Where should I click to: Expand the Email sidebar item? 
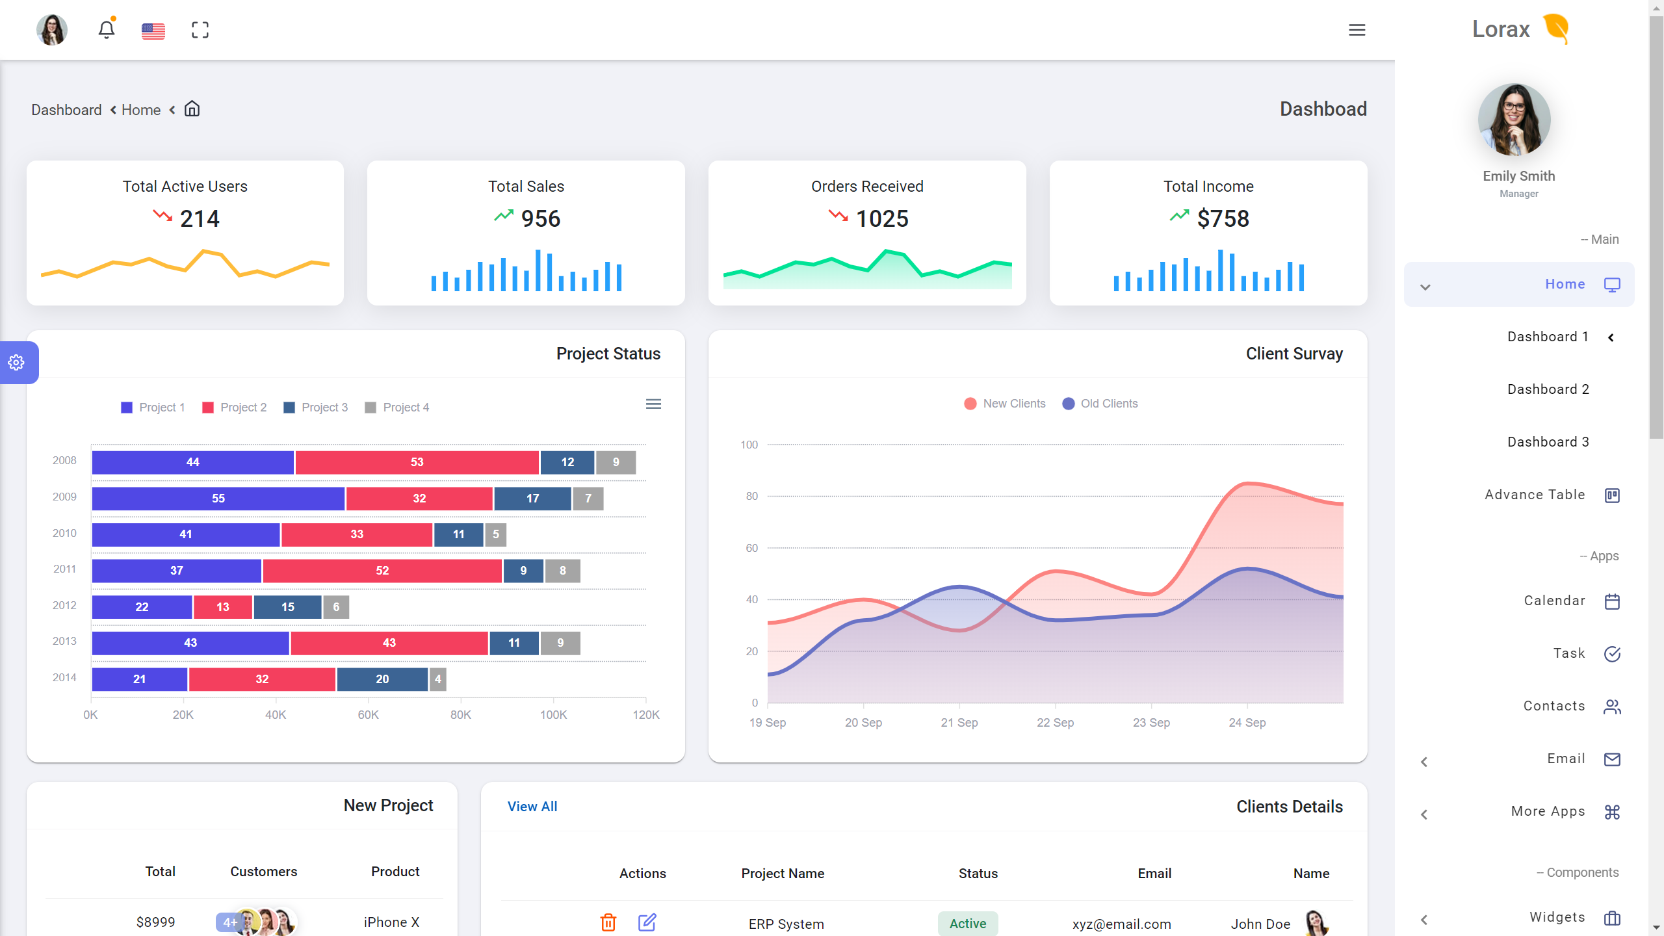tap(1424, 761)
